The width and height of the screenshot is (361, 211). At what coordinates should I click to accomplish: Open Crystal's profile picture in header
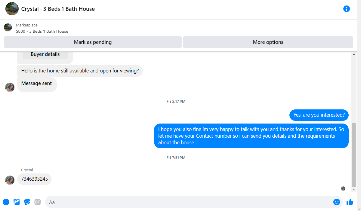click(12, 9)
